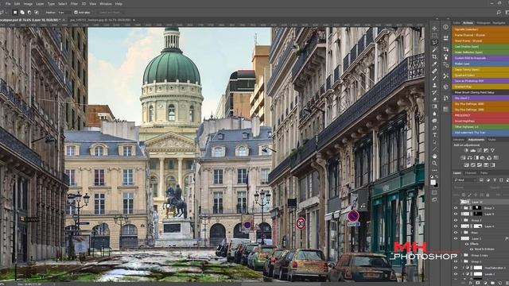Expand the Group 3 folder arrow
This screenshot has width=509, height=286.
coord(461,208)
